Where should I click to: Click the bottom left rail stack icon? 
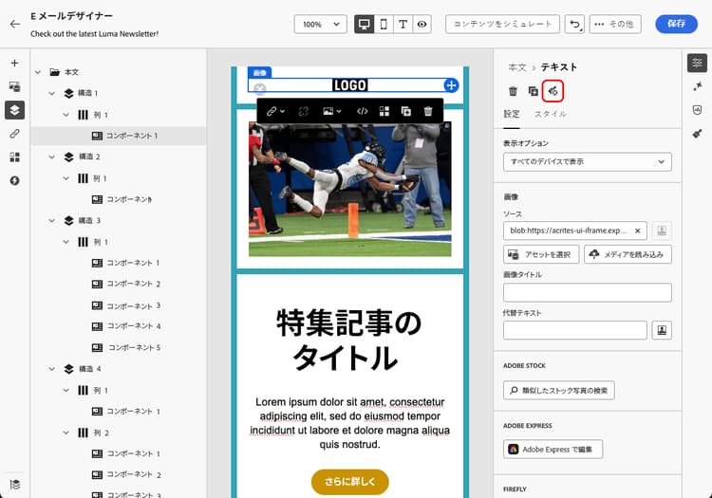click(x=14, y=484)
